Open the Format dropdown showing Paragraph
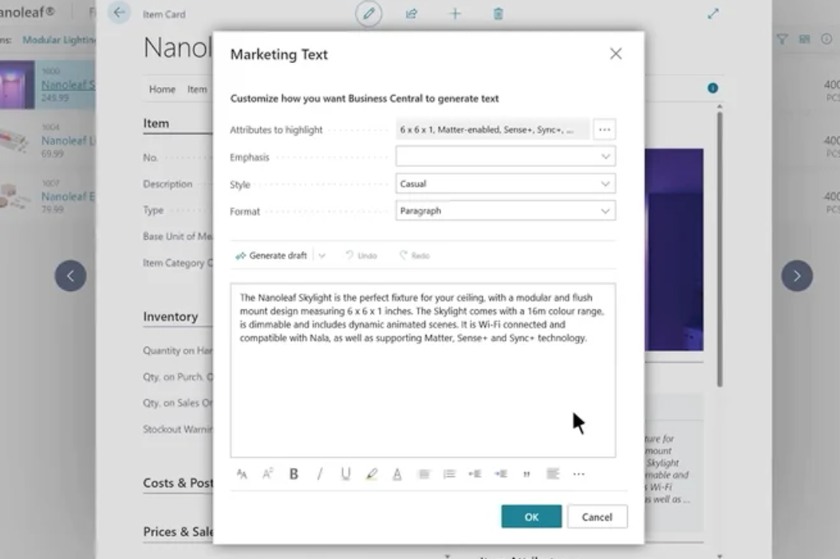Image resolution: width=840 pixels, height=559 pixels. pos(505,211)
